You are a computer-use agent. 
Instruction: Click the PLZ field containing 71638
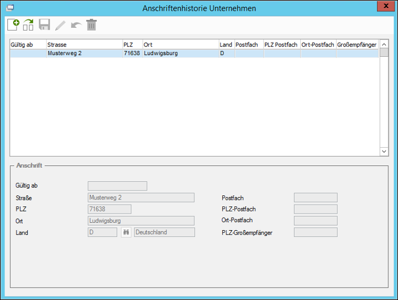pos(109,209)
